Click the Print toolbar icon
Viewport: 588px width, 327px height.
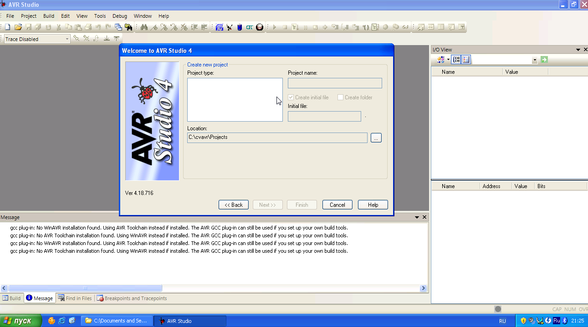point(88,27)
